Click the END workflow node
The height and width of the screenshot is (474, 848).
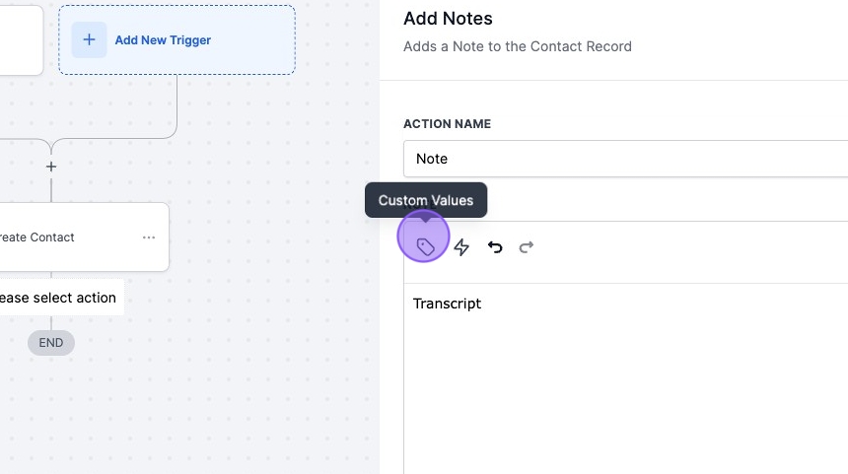pyautogui.click(x=51, y=343)
